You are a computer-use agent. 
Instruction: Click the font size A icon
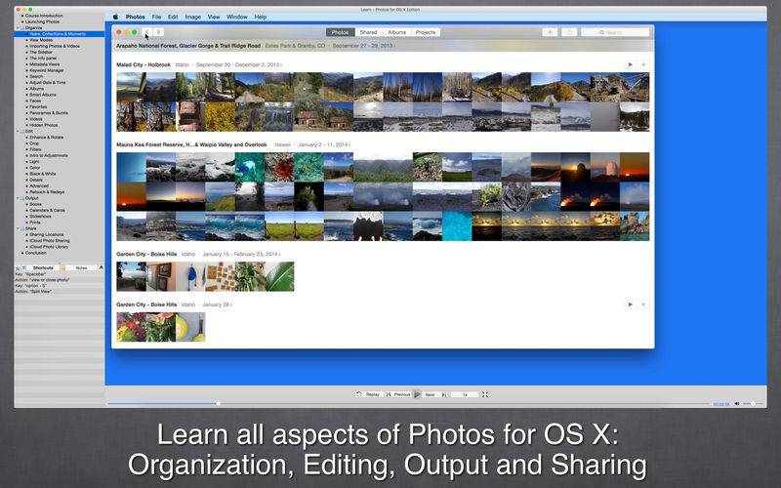(102, 267)
